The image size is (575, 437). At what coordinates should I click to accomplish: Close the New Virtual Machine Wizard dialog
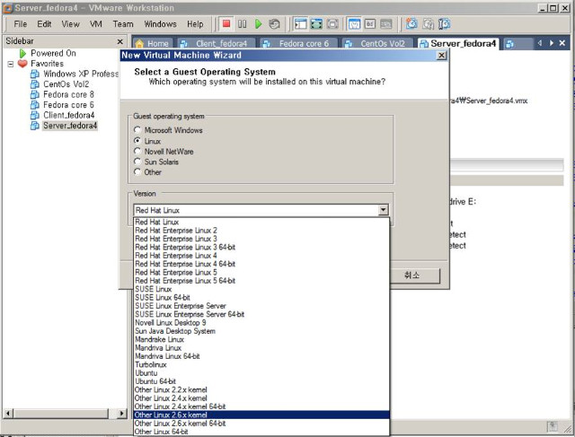click(x=441, y=56)
